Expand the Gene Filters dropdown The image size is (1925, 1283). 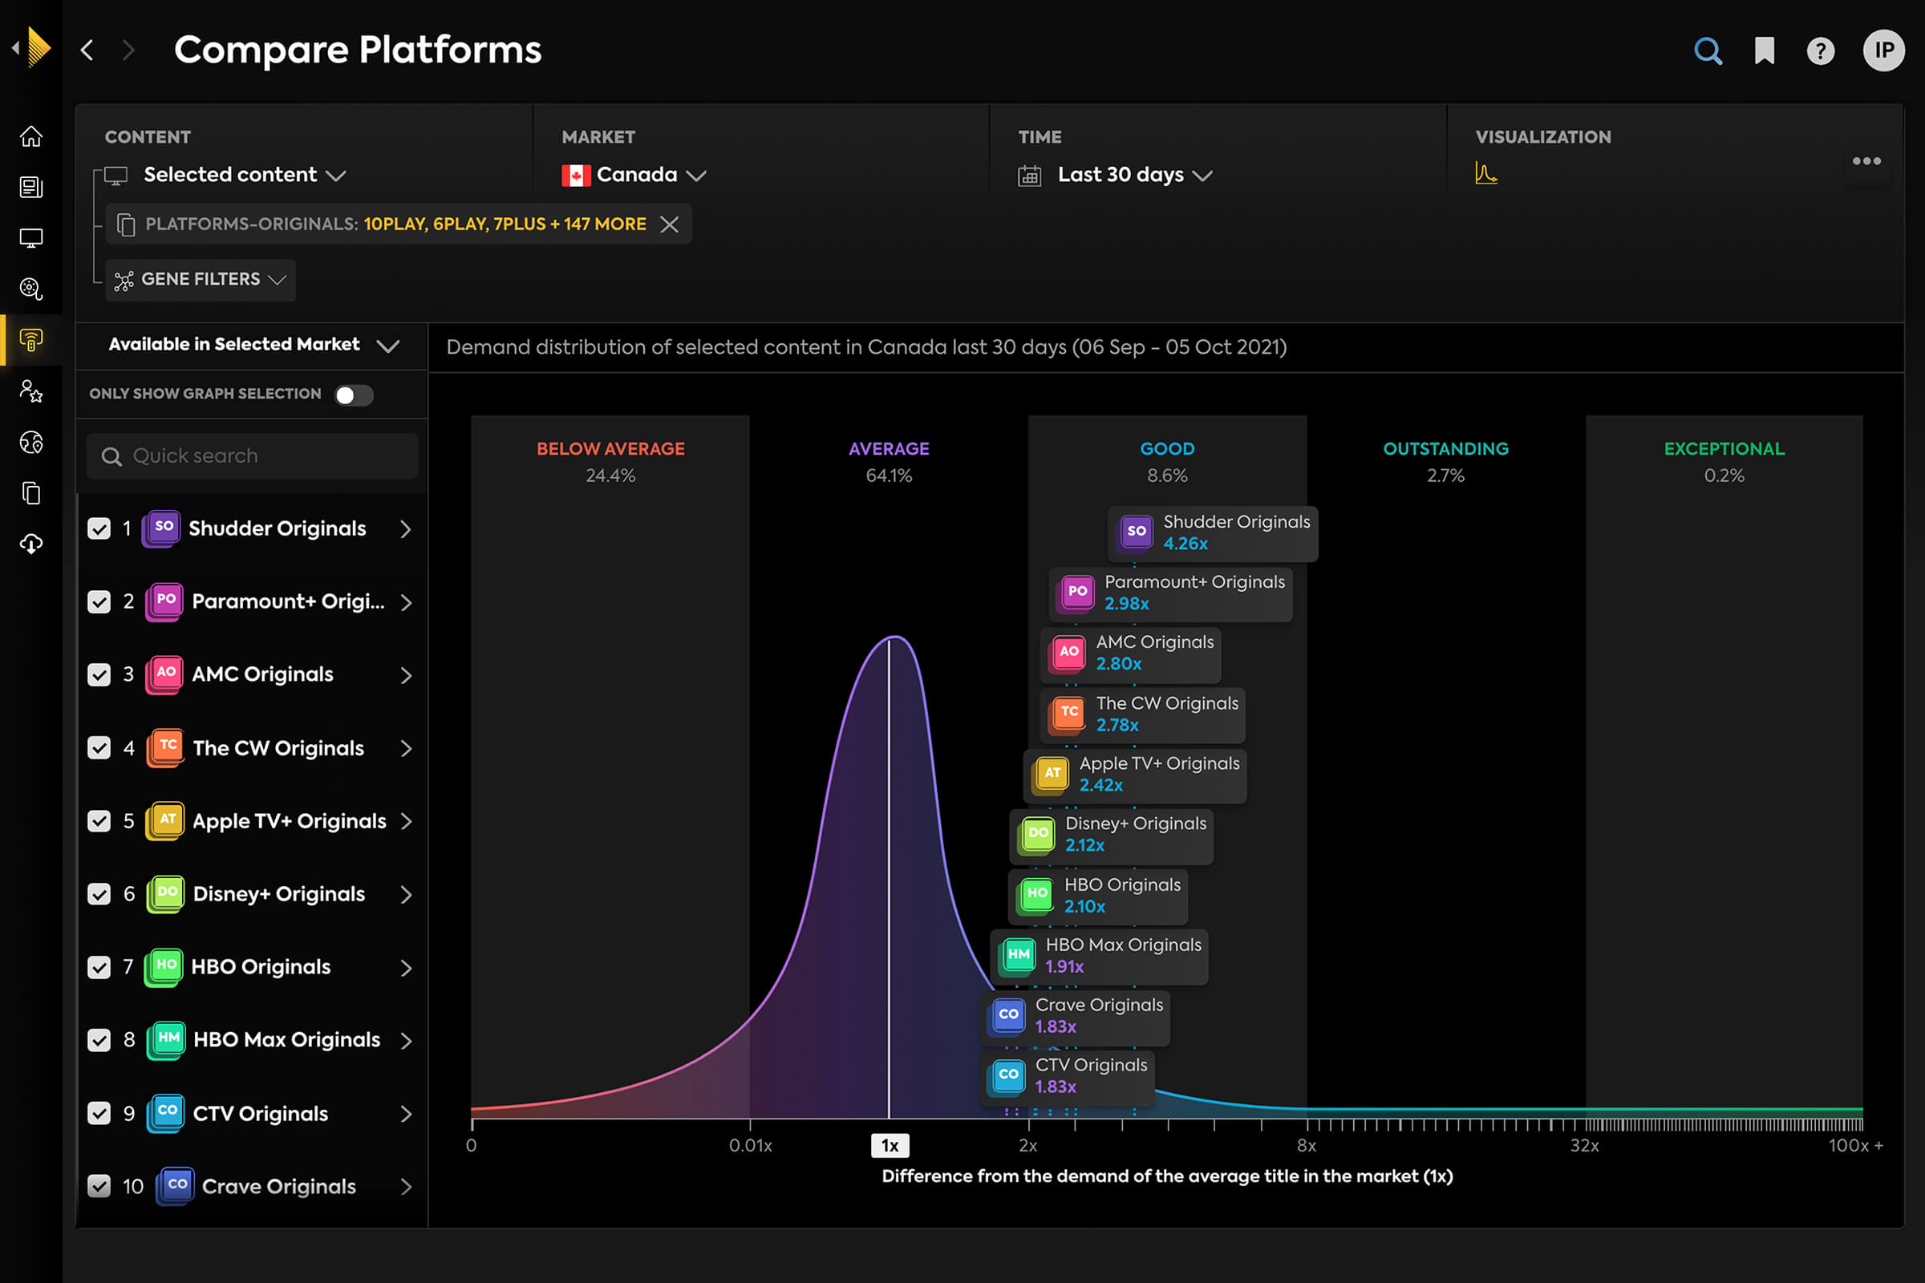point(201,280)
